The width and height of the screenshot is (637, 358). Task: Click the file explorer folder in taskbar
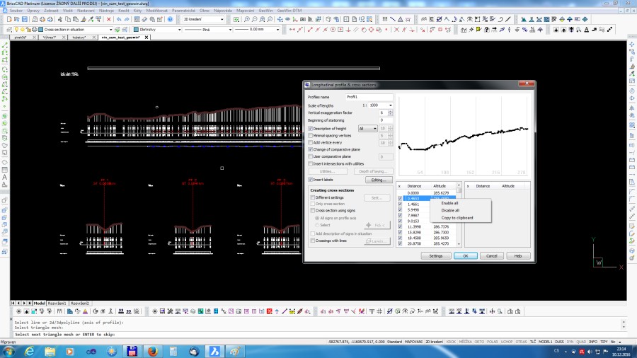coord(50,351)
